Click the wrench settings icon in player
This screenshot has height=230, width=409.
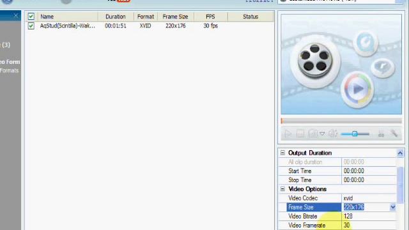click(394, 134)
